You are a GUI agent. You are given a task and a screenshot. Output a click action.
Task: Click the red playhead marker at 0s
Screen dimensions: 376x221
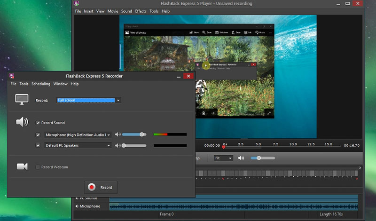click(x=224, y=147)
